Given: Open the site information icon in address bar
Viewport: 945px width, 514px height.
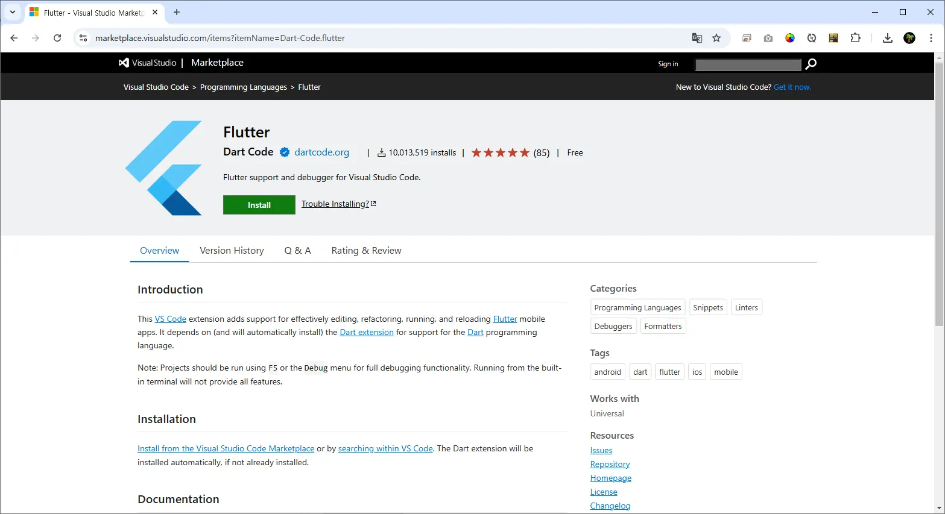Looking at the screenshot, I should [83, 38].
